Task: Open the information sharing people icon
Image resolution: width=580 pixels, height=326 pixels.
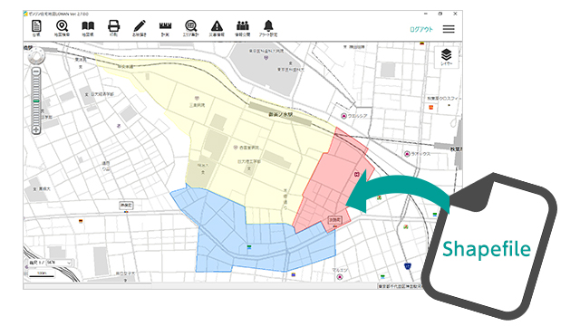Action: coord(243,28)
